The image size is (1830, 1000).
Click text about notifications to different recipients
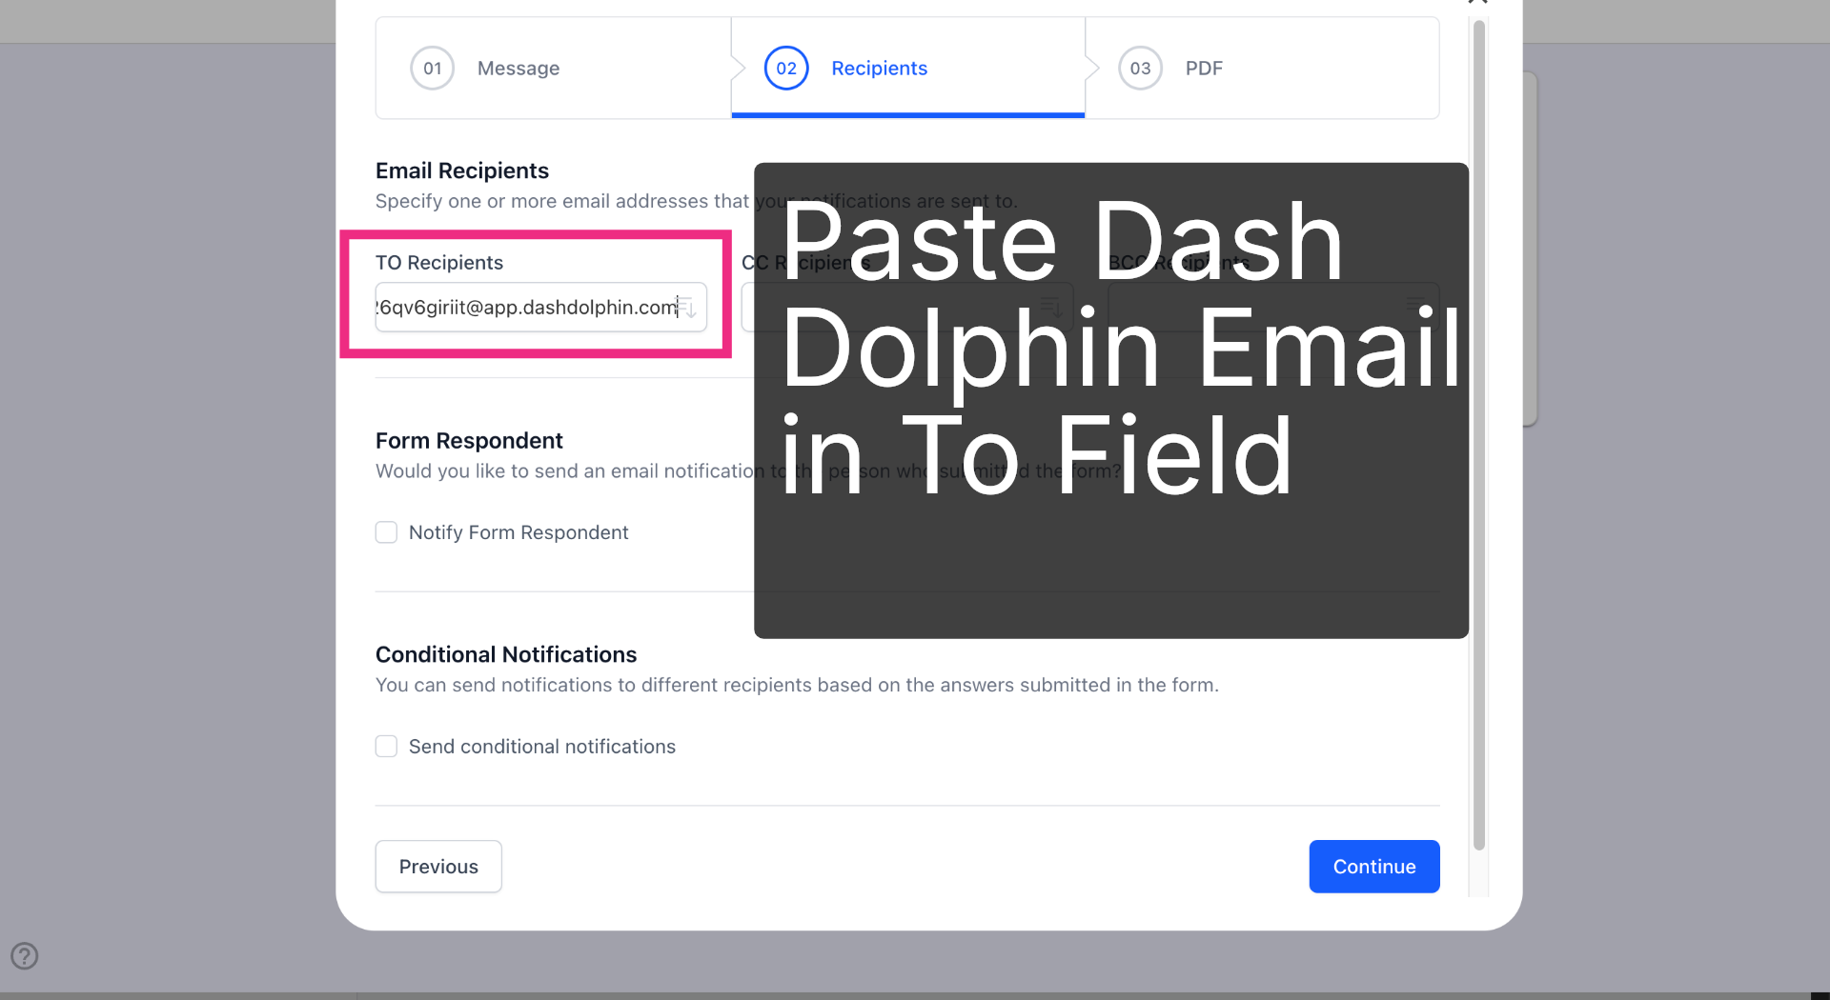[797, 685]
